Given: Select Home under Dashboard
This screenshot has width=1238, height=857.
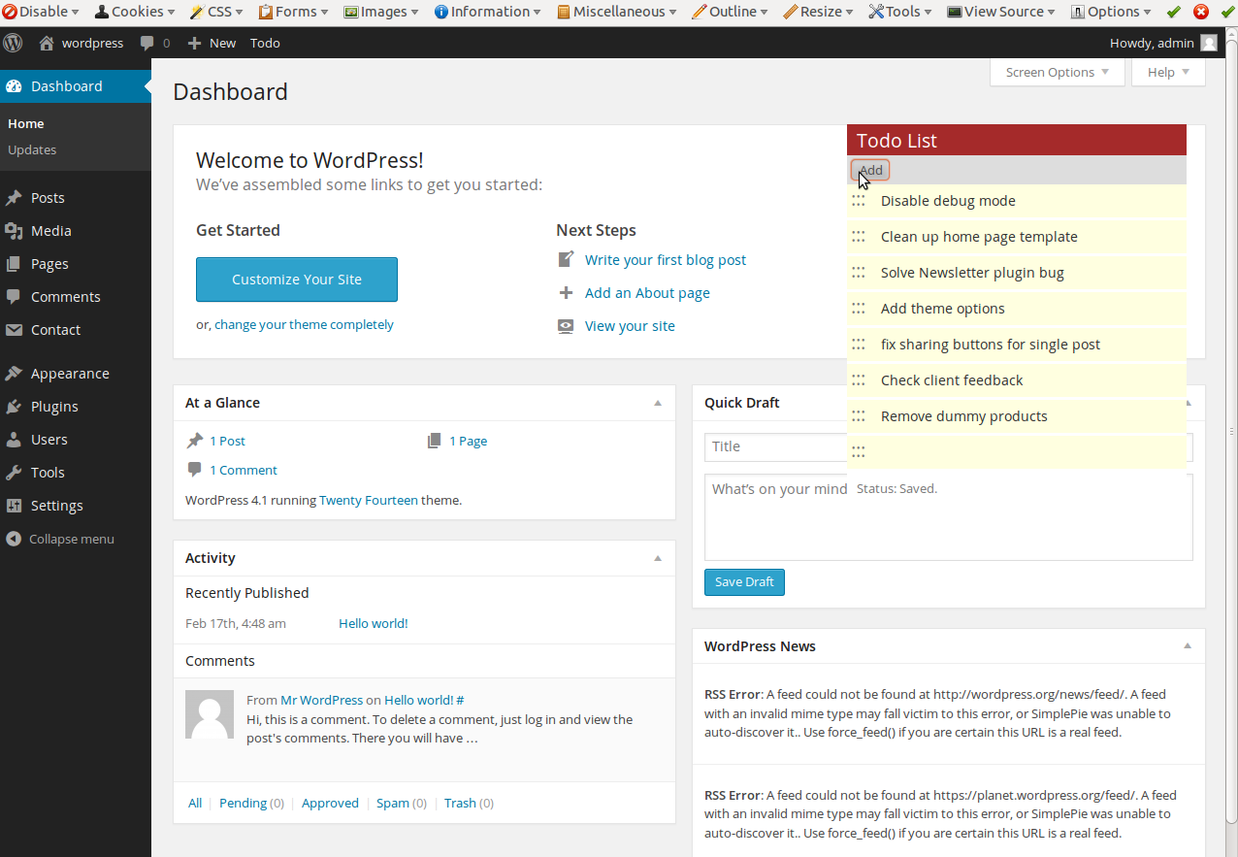Looking at the screenshot, I should 26,123.
